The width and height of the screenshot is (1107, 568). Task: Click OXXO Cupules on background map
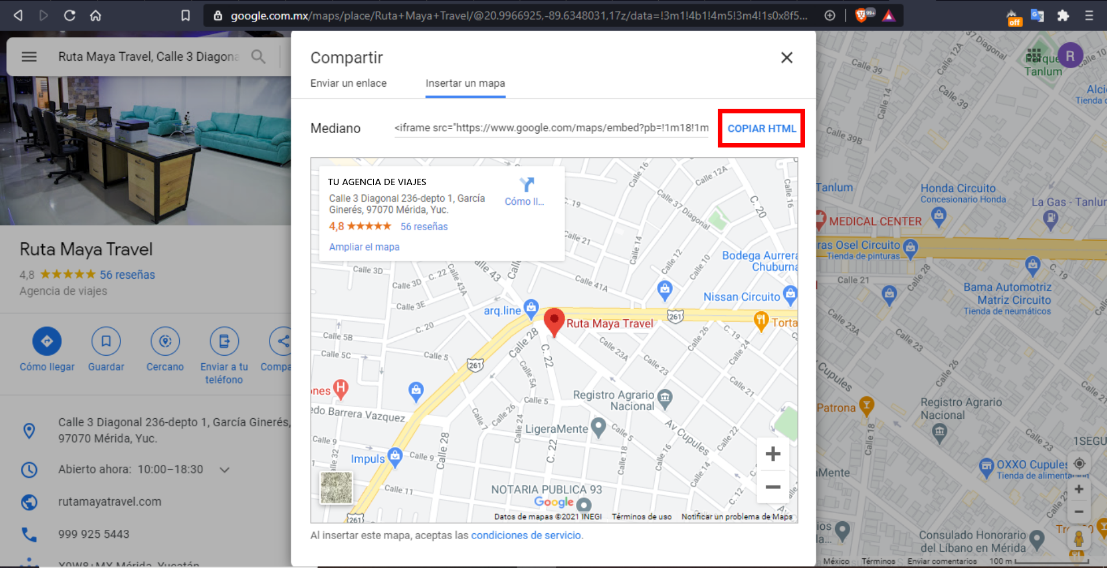(x=1031, y=464)
